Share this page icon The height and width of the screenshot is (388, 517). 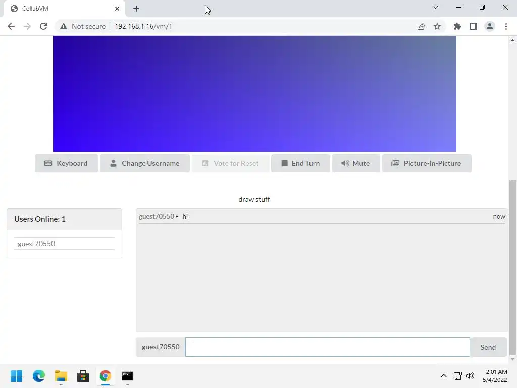(x=421, y=26)
